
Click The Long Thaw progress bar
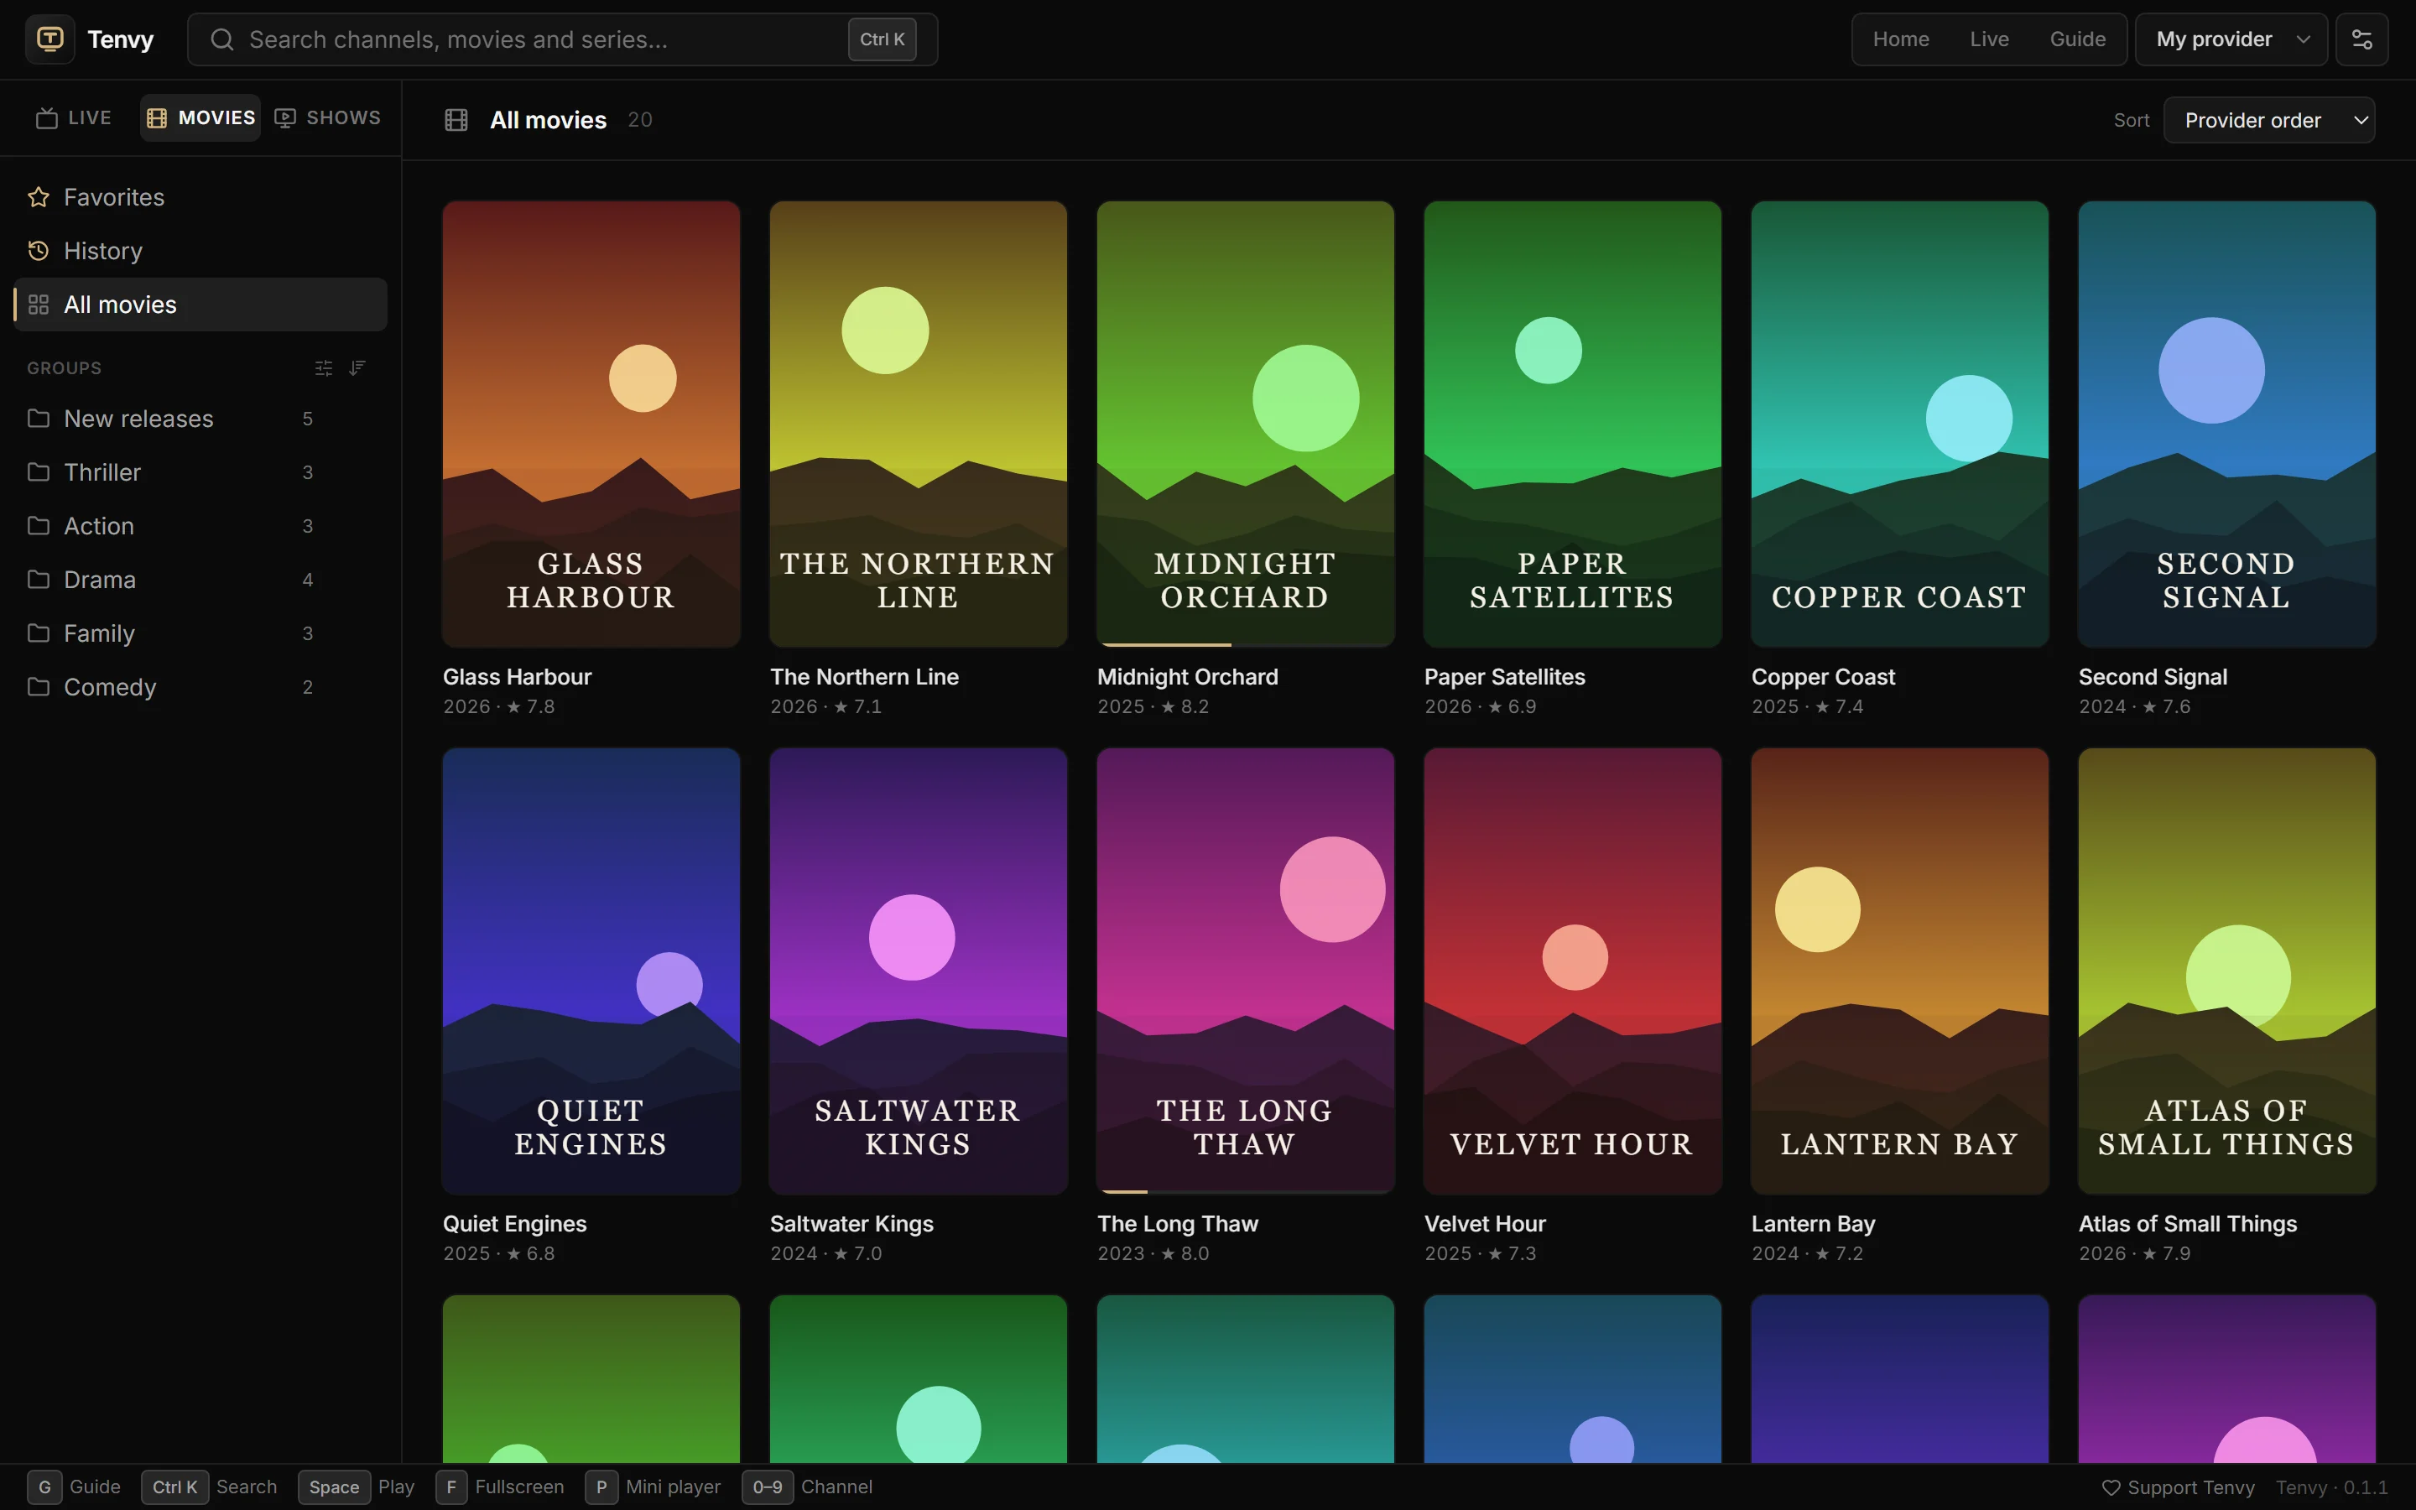[x=1245, y=1191]
